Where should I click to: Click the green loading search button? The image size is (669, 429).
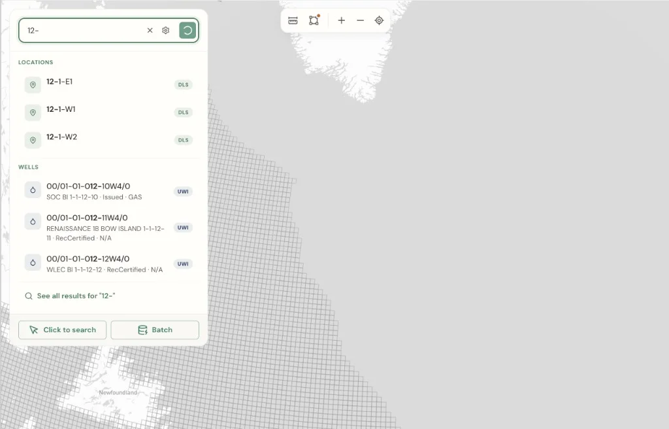point(188,30)
